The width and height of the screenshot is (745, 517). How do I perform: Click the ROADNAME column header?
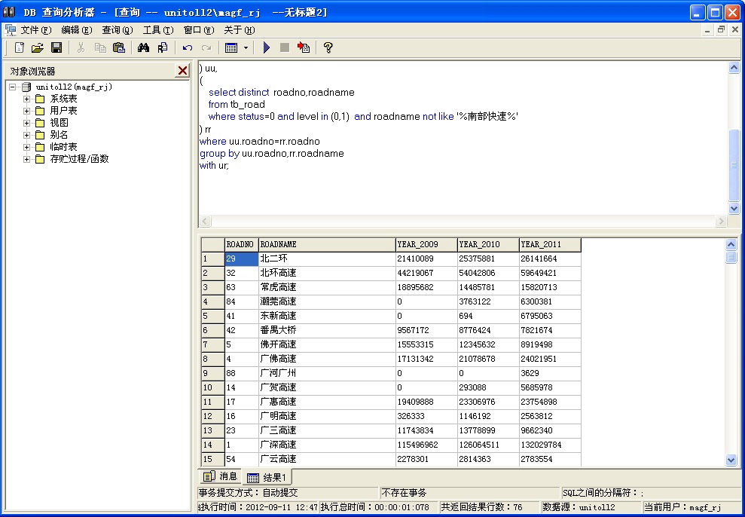[x=326, y=244]
